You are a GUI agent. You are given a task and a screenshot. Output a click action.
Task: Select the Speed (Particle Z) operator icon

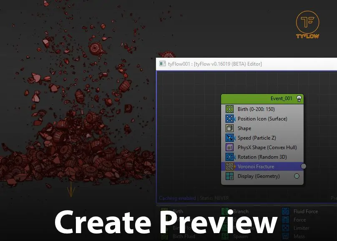(229, 138)
